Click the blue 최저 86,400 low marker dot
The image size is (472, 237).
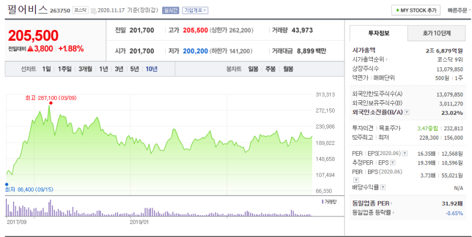[x=6, y=185]
